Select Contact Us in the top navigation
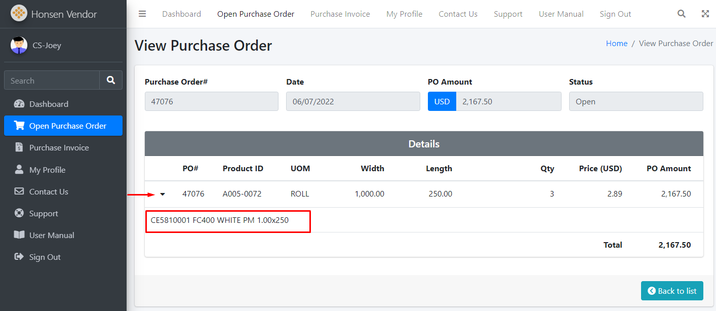This screenshot has width=716, height=311. click(458, 14)
